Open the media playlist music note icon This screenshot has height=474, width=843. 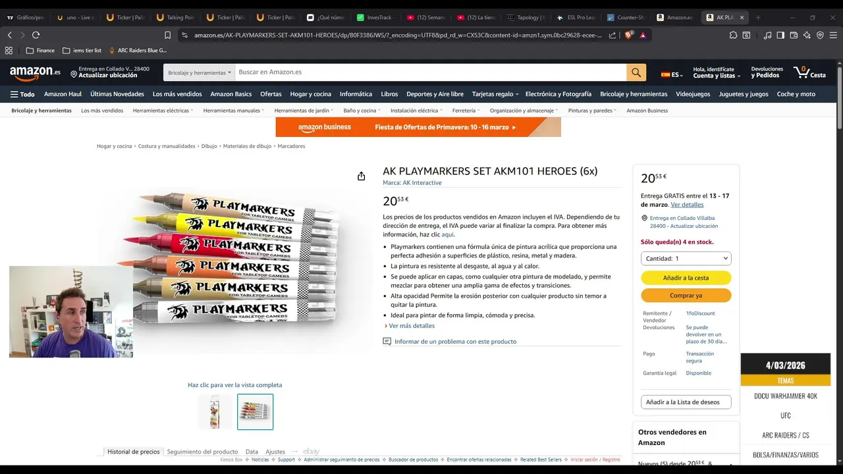[x=767, y=35]
